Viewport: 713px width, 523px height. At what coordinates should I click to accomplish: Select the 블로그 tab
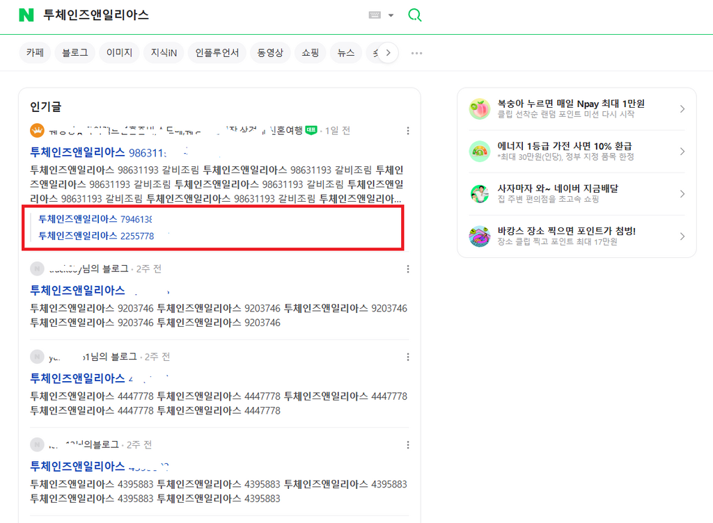pyautogui.click(x=75, y=53)
